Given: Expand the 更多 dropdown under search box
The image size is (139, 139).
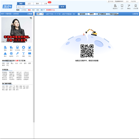Looking at the screenshot, I should (42, 10).
